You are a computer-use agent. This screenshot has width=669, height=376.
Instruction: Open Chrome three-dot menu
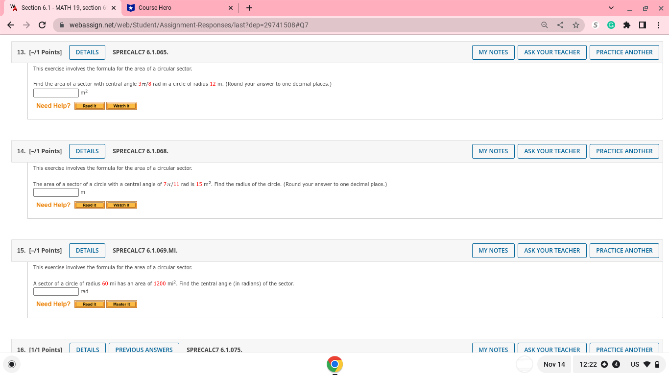click(658, 25)
